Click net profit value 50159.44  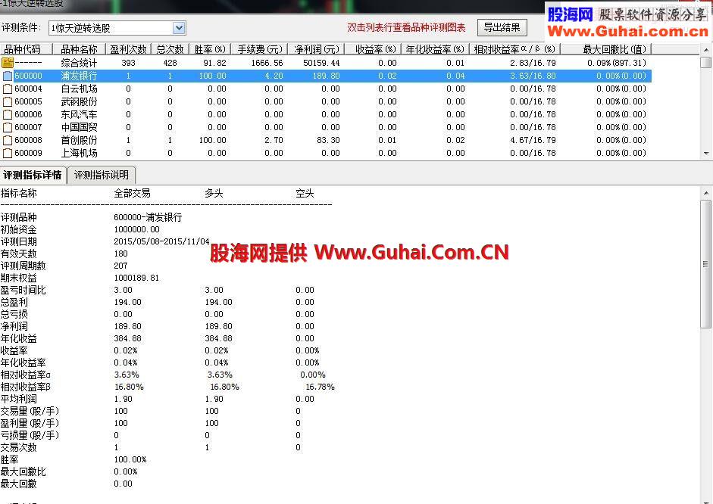coord(321,63)
